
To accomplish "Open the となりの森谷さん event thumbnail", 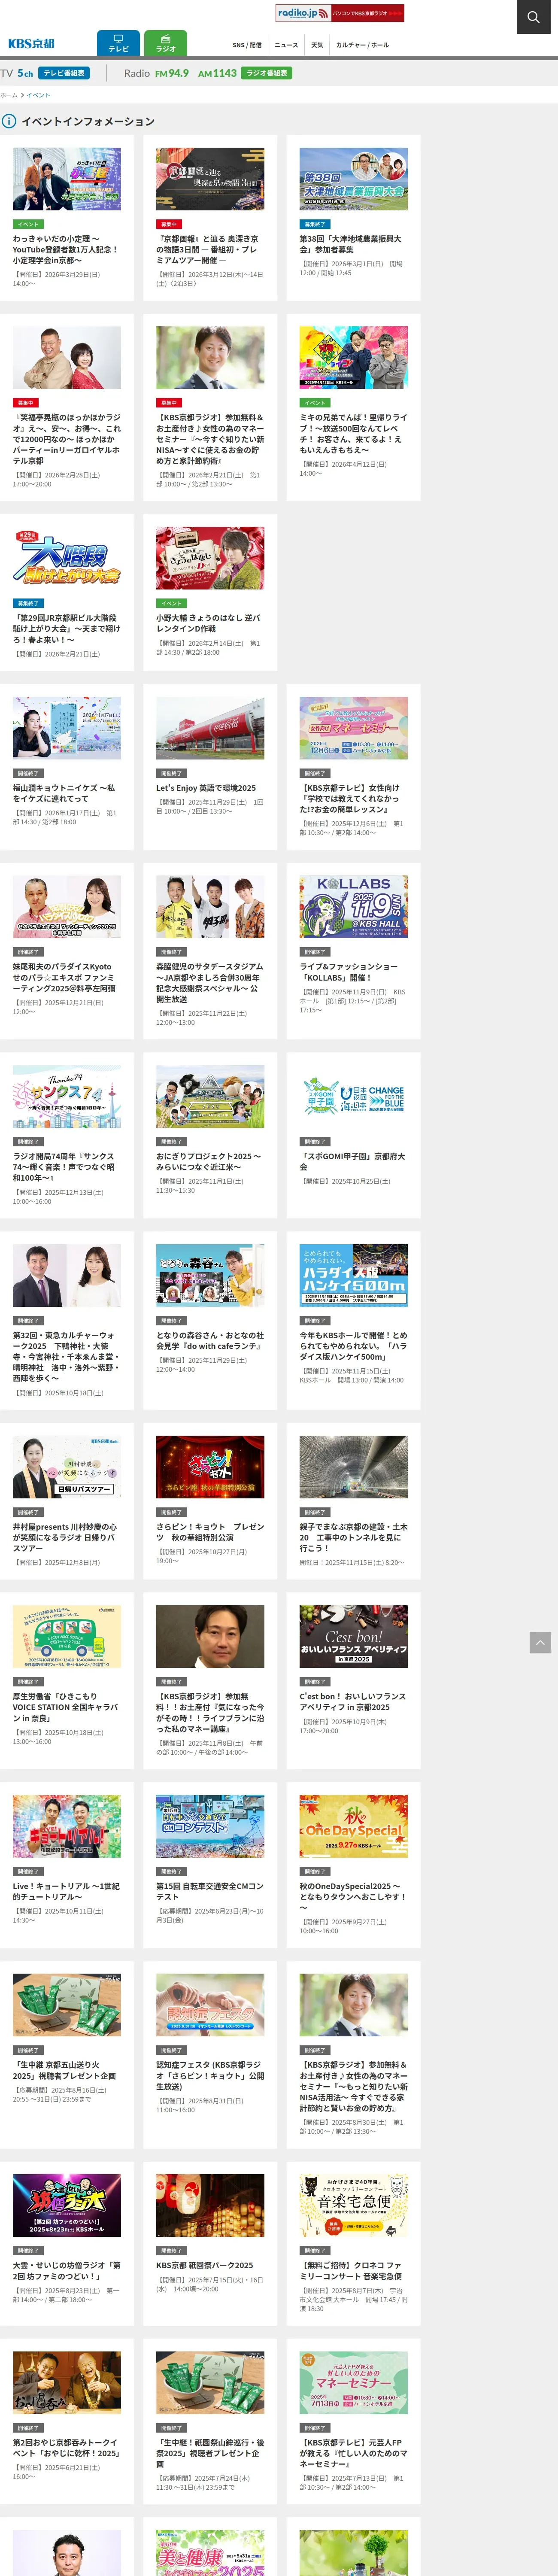I will click(210, 1275).
